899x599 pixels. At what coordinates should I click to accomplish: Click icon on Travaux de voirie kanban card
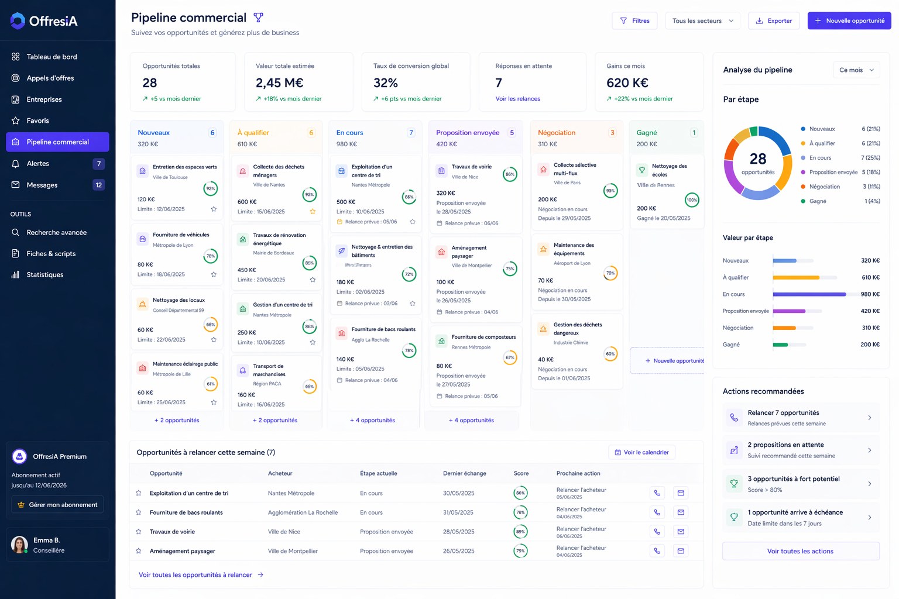coord(441,171)
